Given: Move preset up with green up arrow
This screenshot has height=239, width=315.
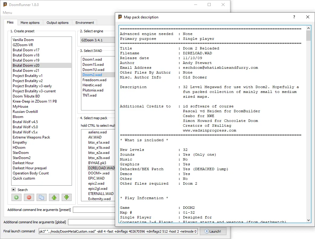Looking at the screenshot, I should click(54, 197).
